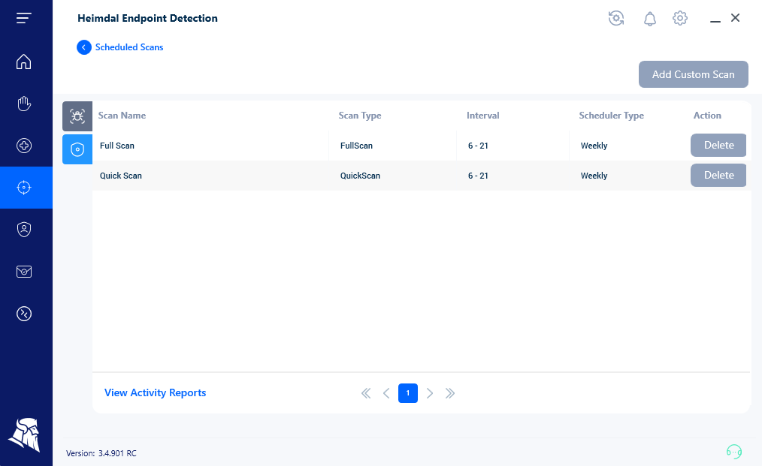
Task: Click Scheduler Type column header
Action: 612,116
